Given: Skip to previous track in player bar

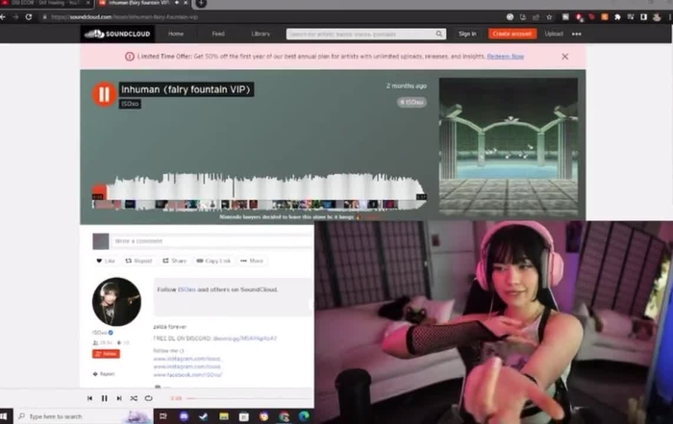Looking at the screenshot, I should pyautogui.click(x=89, y=398).
